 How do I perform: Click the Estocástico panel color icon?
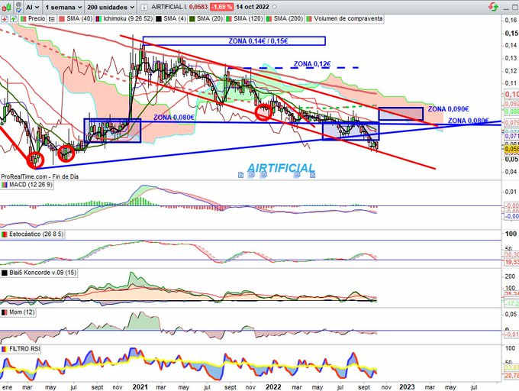(5, 234)
